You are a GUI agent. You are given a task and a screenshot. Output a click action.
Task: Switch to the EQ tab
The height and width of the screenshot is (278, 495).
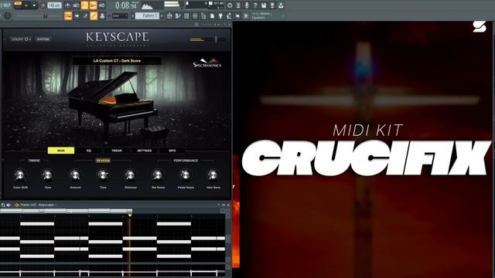tap(89, 151)
